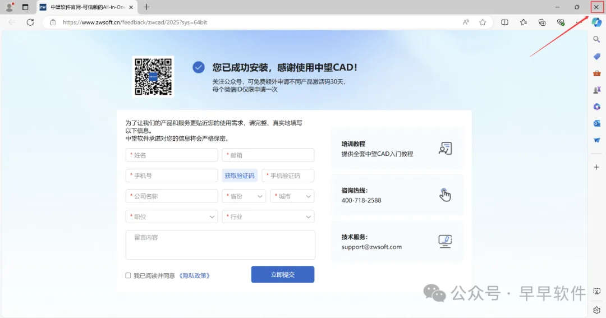Click the 手机验证码 input field
The height and width of the screenshot is (318, 606).
288,176
